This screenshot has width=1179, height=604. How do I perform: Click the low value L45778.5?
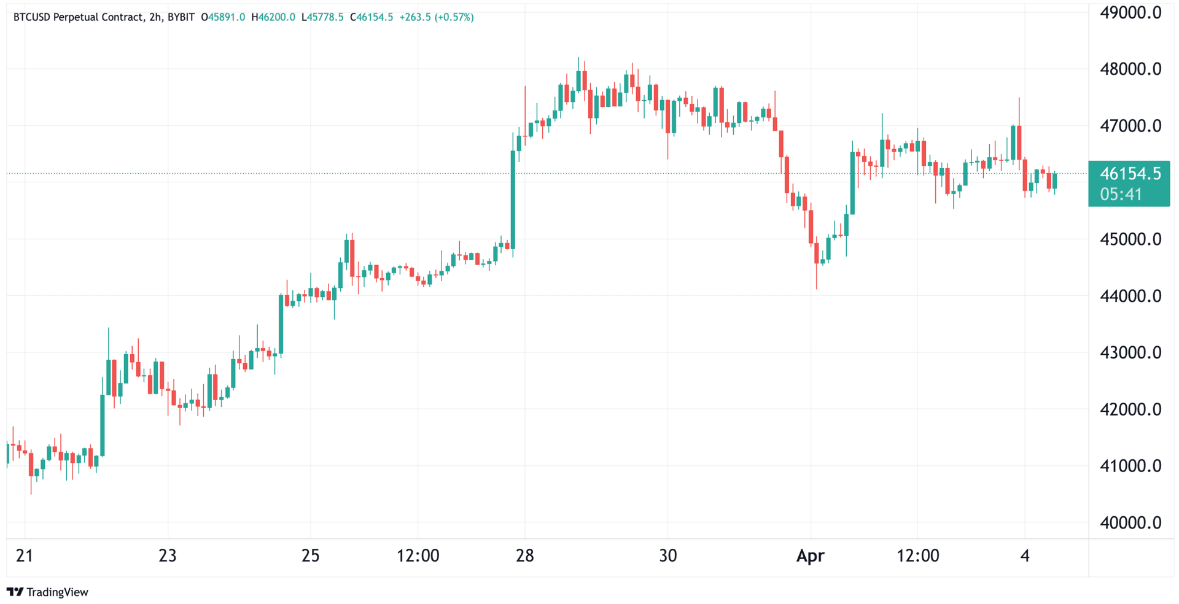(322, 17)
